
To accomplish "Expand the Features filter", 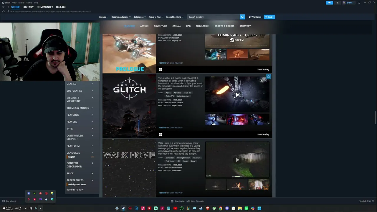I will pos(80,115).
